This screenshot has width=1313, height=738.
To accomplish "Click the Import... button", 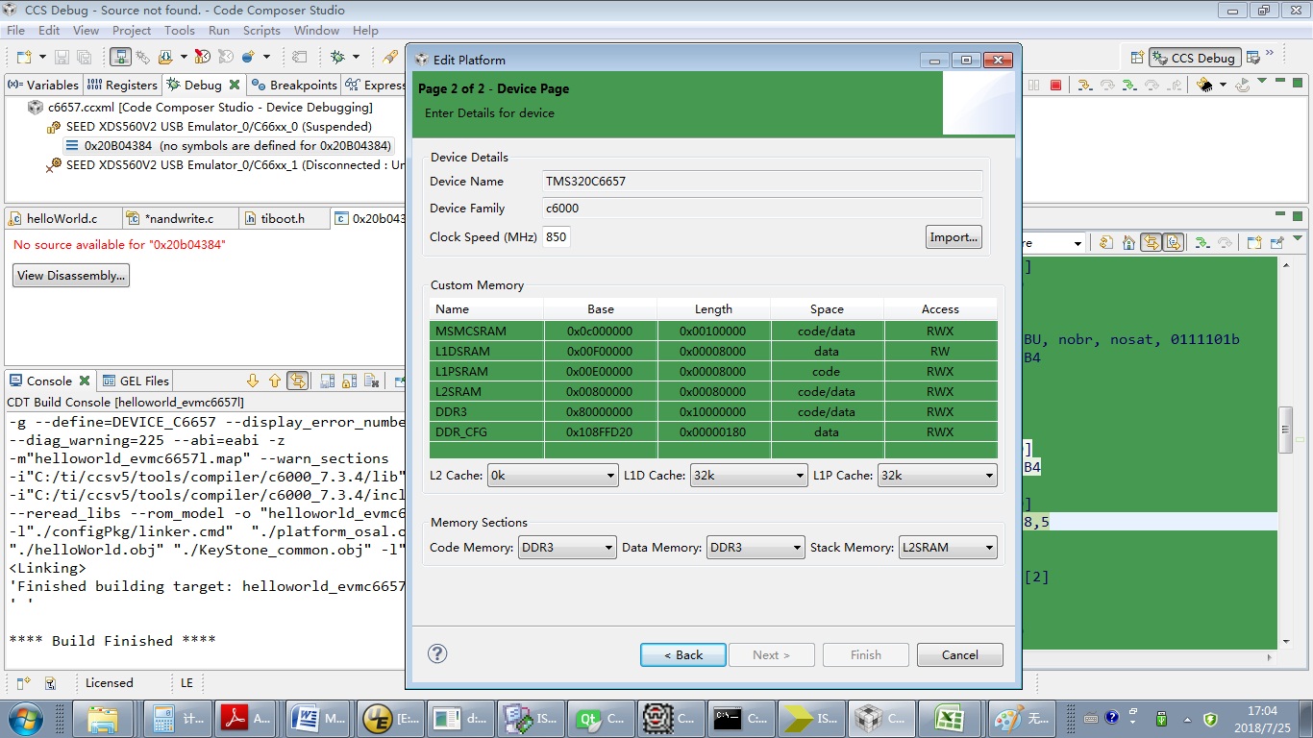I will pyautogui.click(x=954, y=237).
